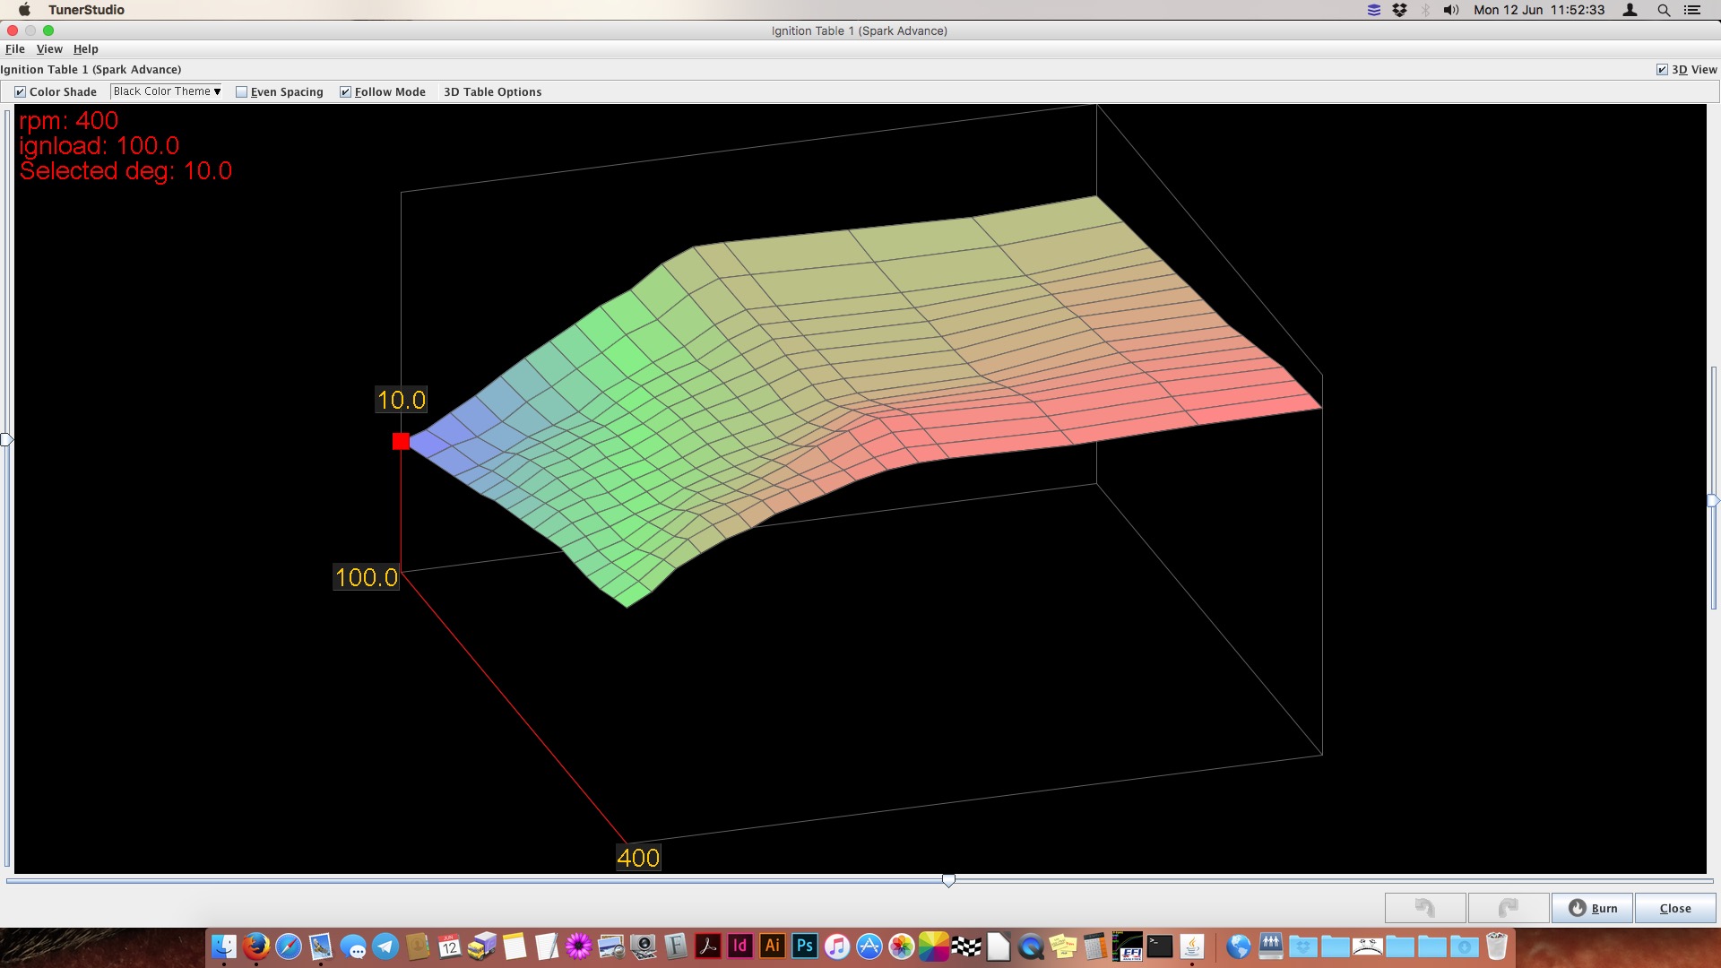The height and width of the screenshot is (968, 1721).
Task: Click the Close button
Action: tap(1674, 908)
